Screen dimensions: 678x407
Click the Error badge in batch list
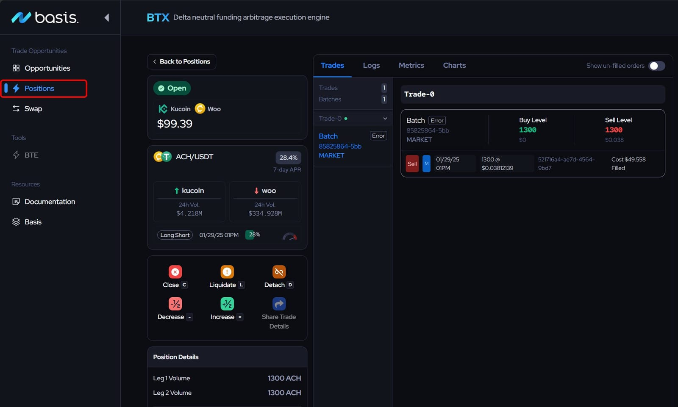[378, 136]
